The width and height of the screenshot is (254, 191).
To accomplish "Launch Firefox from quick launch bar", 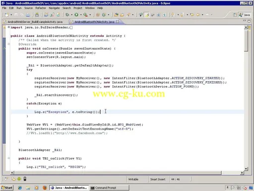I will [45, 188].
